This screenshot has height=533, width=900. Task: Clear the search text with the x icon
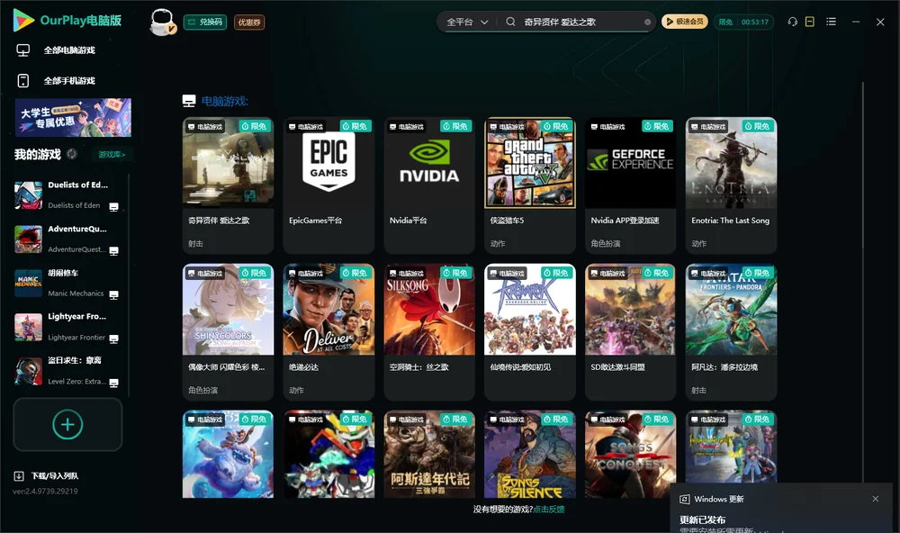coord(647,23)
